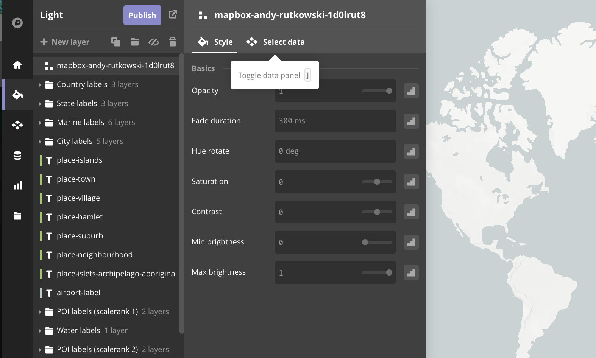Viewport: 596px width, 358px height.
Task: Group layers into folder icon
Action: click(135, 42)
